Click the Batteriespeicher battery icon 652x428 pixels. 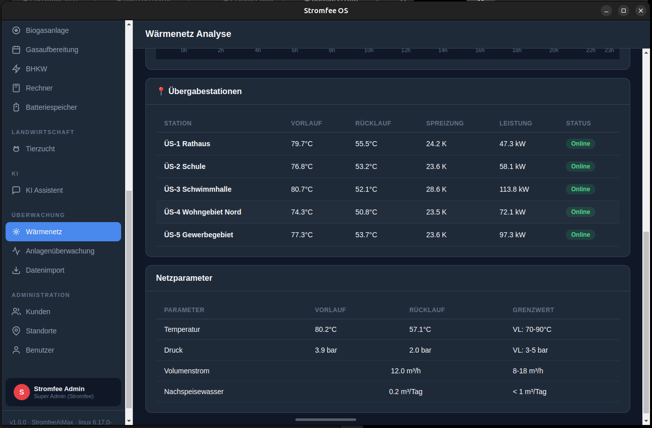pyautogui.click(x=16, y=107)
